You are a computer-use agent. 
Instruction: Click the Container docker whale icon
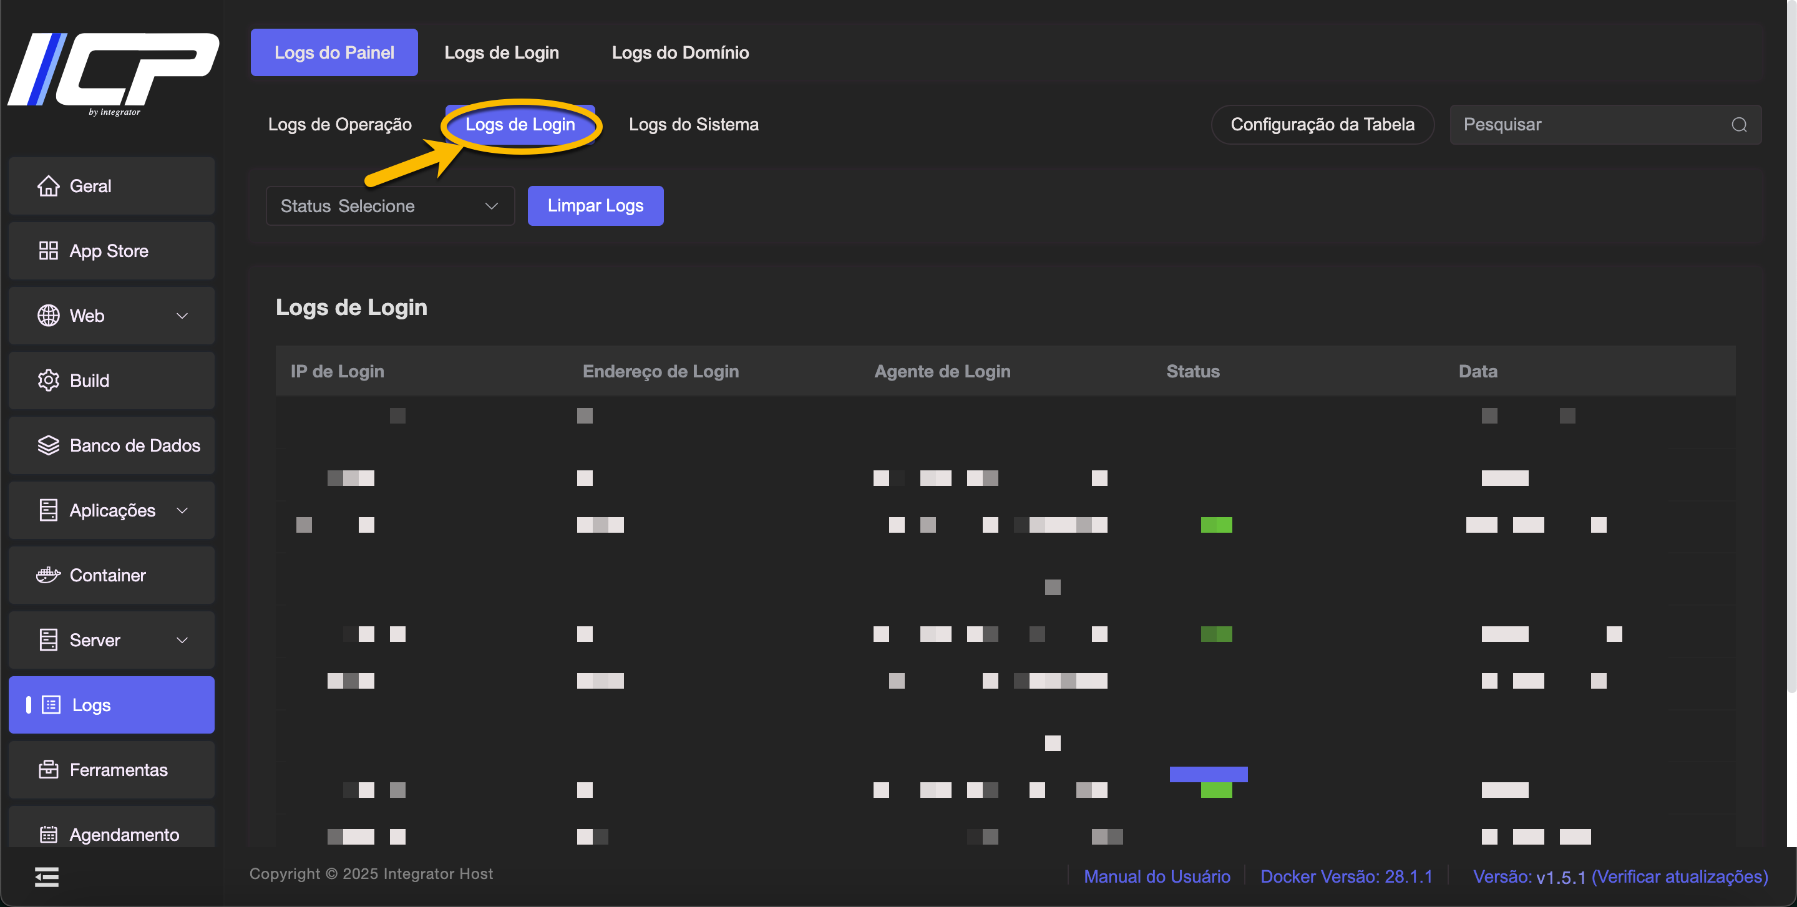click(48, 575)
